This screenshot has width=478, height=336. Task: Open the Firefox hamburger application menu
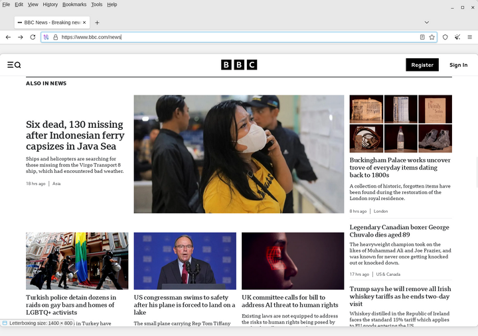point(470,37)
